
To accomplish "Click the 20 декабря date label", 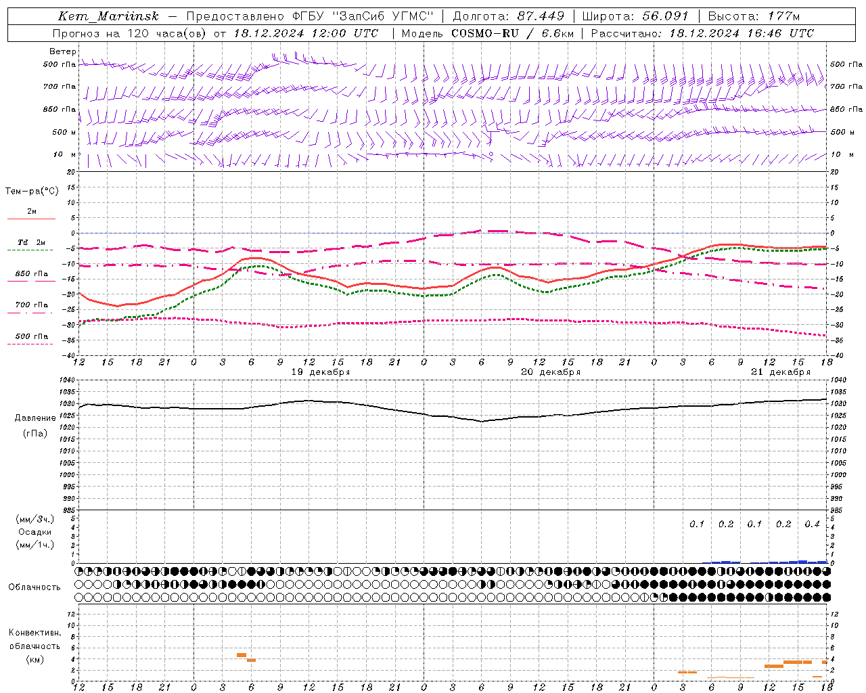I will pos(551,372).
